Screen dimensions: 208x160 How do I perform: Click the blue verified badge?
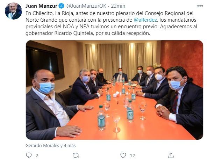tap(61, 6)
